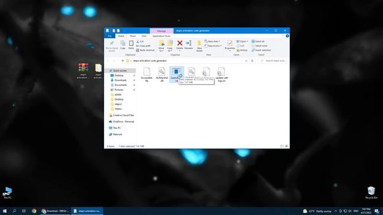The height and width of the screenshot is (215, 383).
Task: Click the Up one level arrow
Action: pyautogui.click(x=122, y=61)
